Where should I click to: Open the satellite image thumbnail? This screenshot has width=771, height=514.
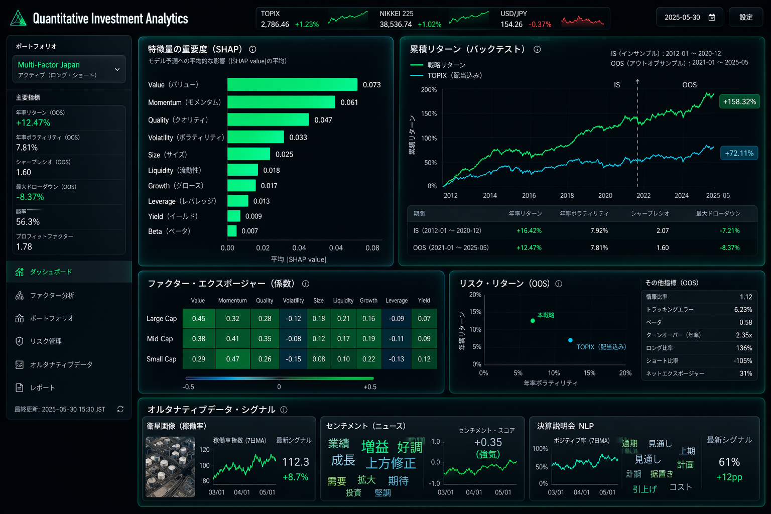170,467
